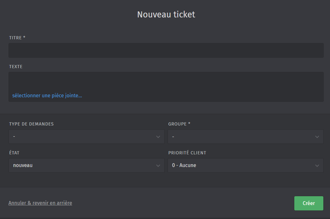This screenshot has height=219, width=330.
Task: Open the 'sélectionner une pièce jointe' attachment link
Action: 47,96
